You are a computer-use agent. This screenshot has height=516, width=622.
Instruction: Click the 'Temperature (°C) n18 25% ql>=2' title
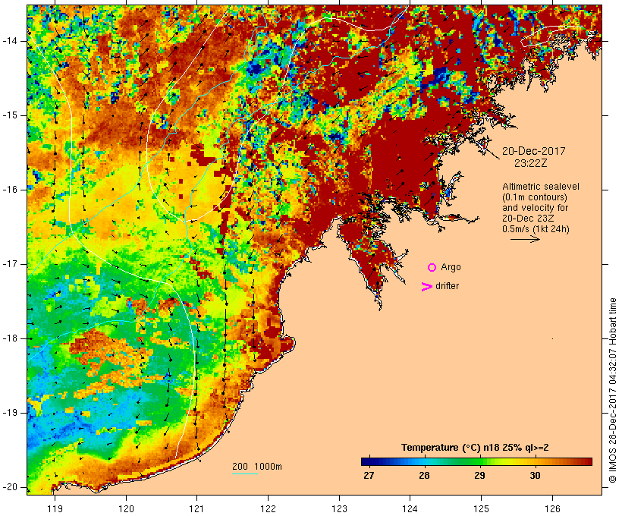(x=475, y=448)
